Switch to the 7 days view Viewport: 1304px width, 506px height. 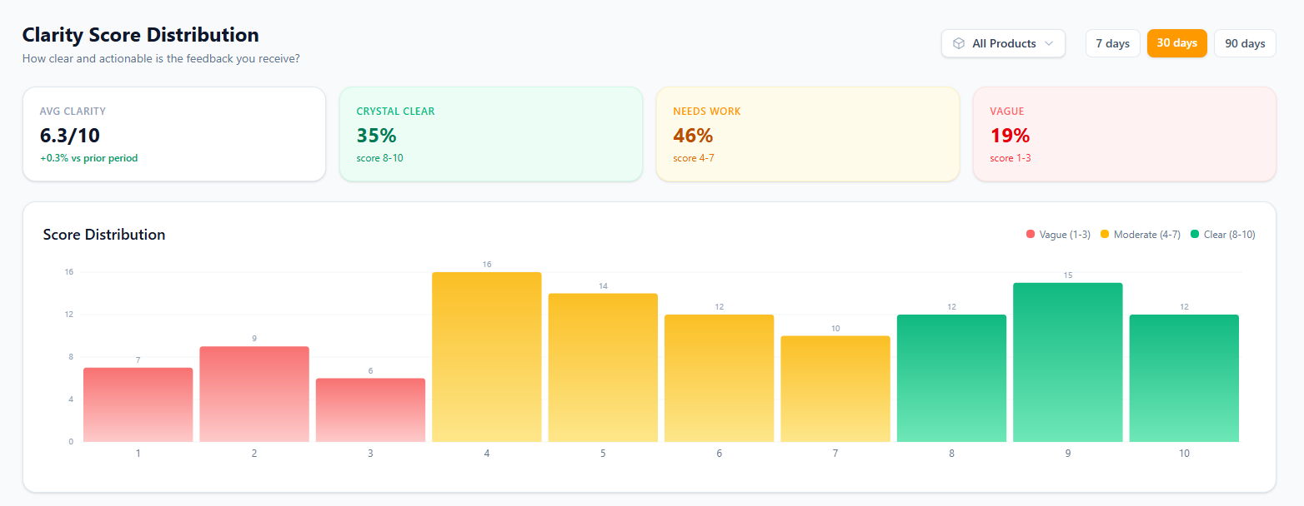(x=1112, y=43)
